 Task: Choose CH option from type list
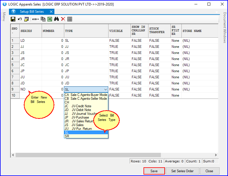(x=86, y=102)
